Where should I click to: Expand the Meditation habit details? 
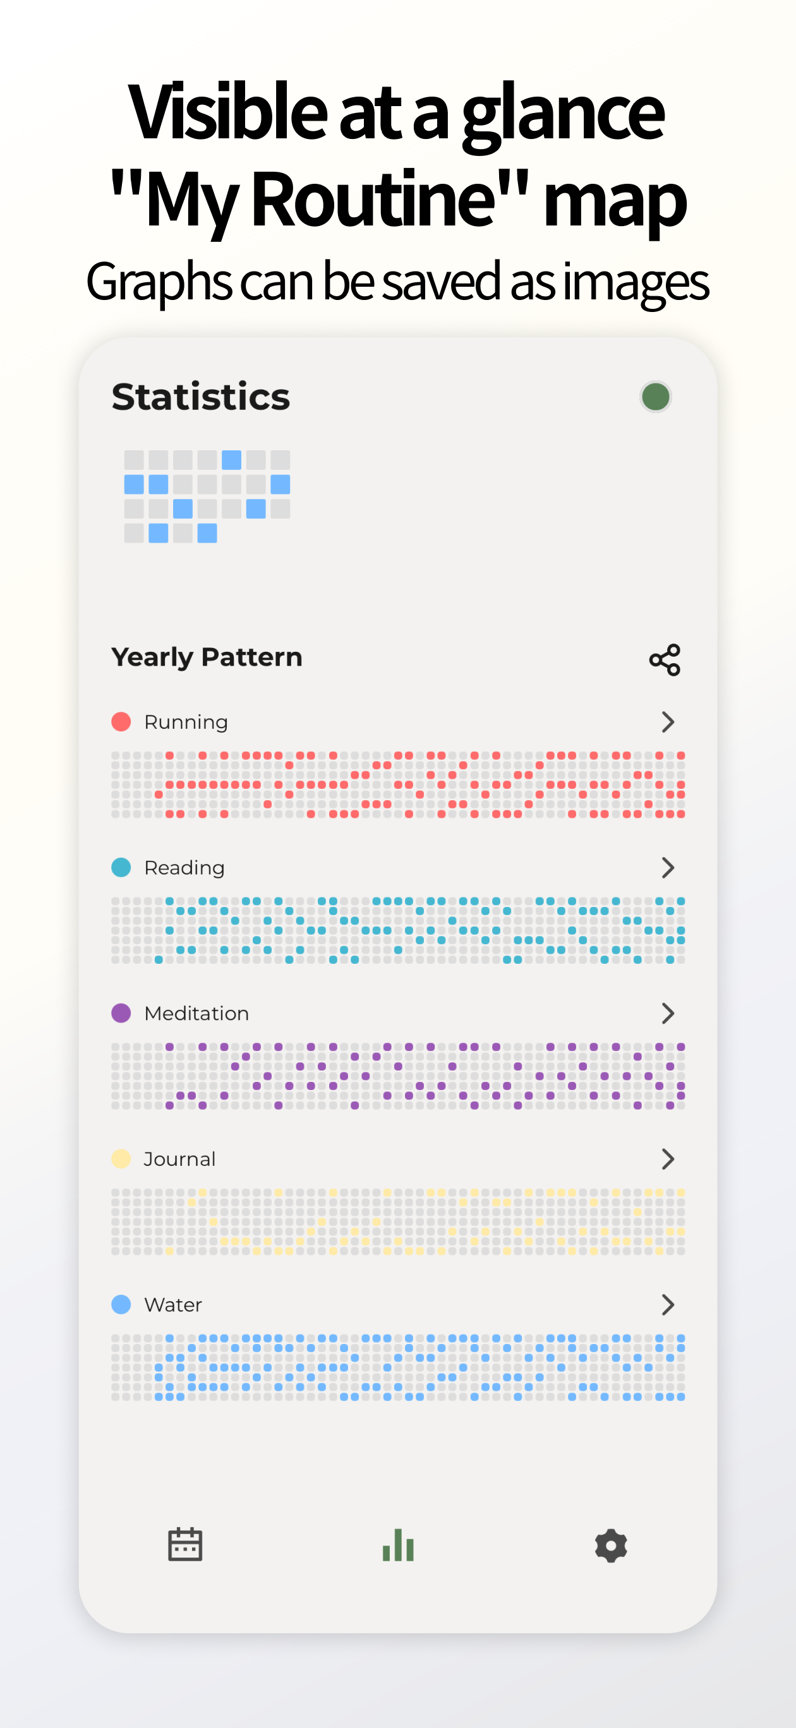click(668, 1013)
